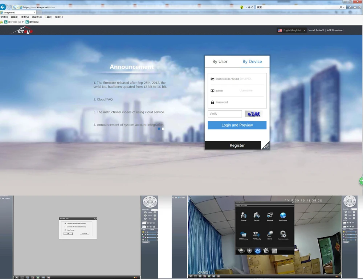Open the 文件(F) menu
Image resolution: width=363 pixels, height=279 pixels.
pyautogui.click(x=4, y=17)
